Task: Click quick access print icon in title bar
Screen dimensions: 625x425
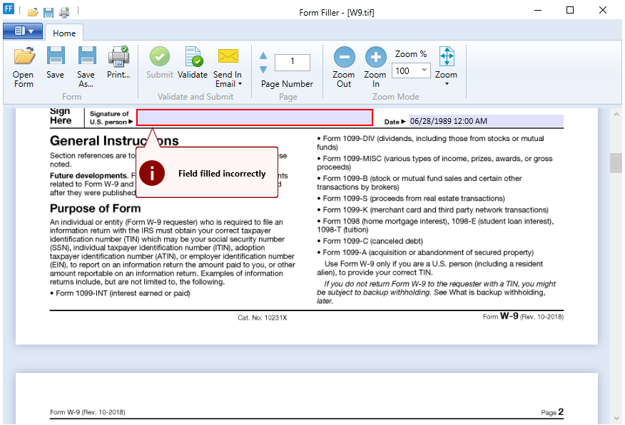Action: 64,12
